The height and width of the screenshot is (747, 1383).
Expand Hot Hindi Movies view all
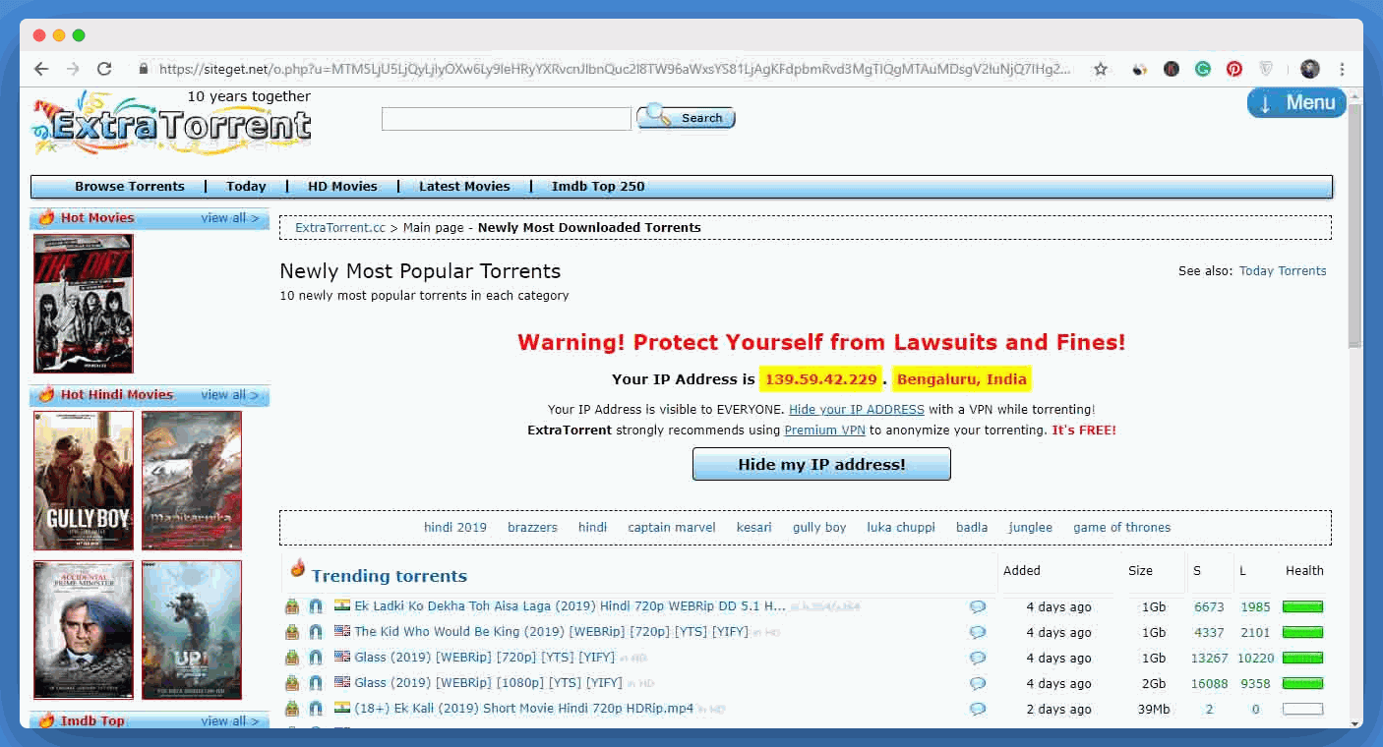[x=230, y=395]
